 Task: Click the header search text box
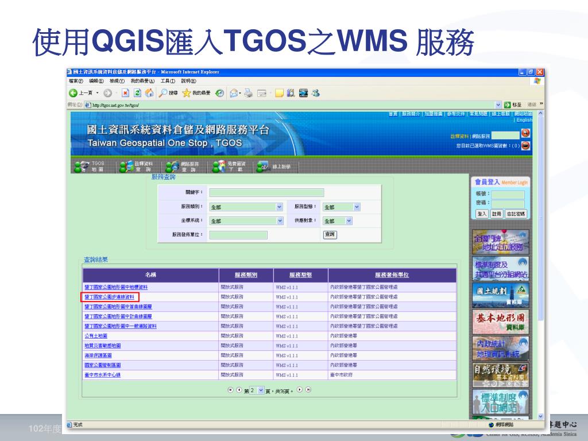click(505, 134)
